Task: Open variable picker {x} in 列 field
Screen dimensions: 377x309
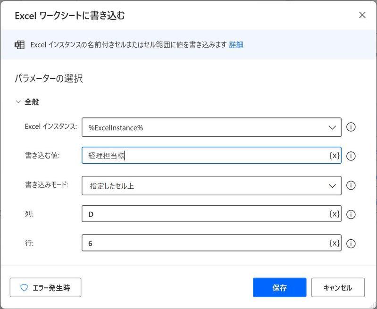Action: 334,214
